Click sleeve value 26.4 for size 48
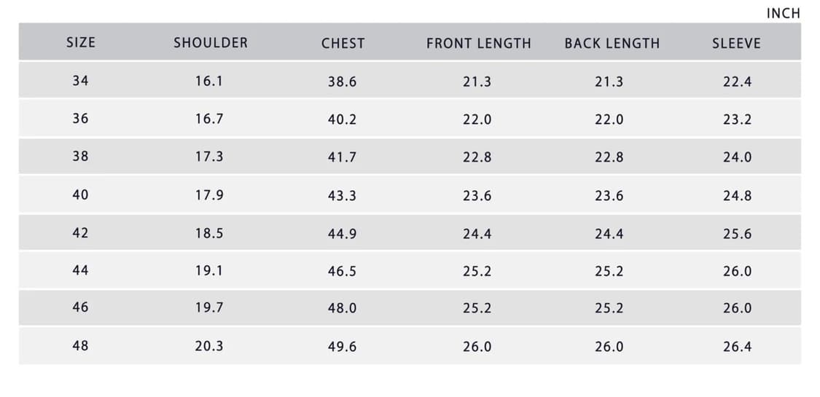Screen dimensions: 820x397 737,347
